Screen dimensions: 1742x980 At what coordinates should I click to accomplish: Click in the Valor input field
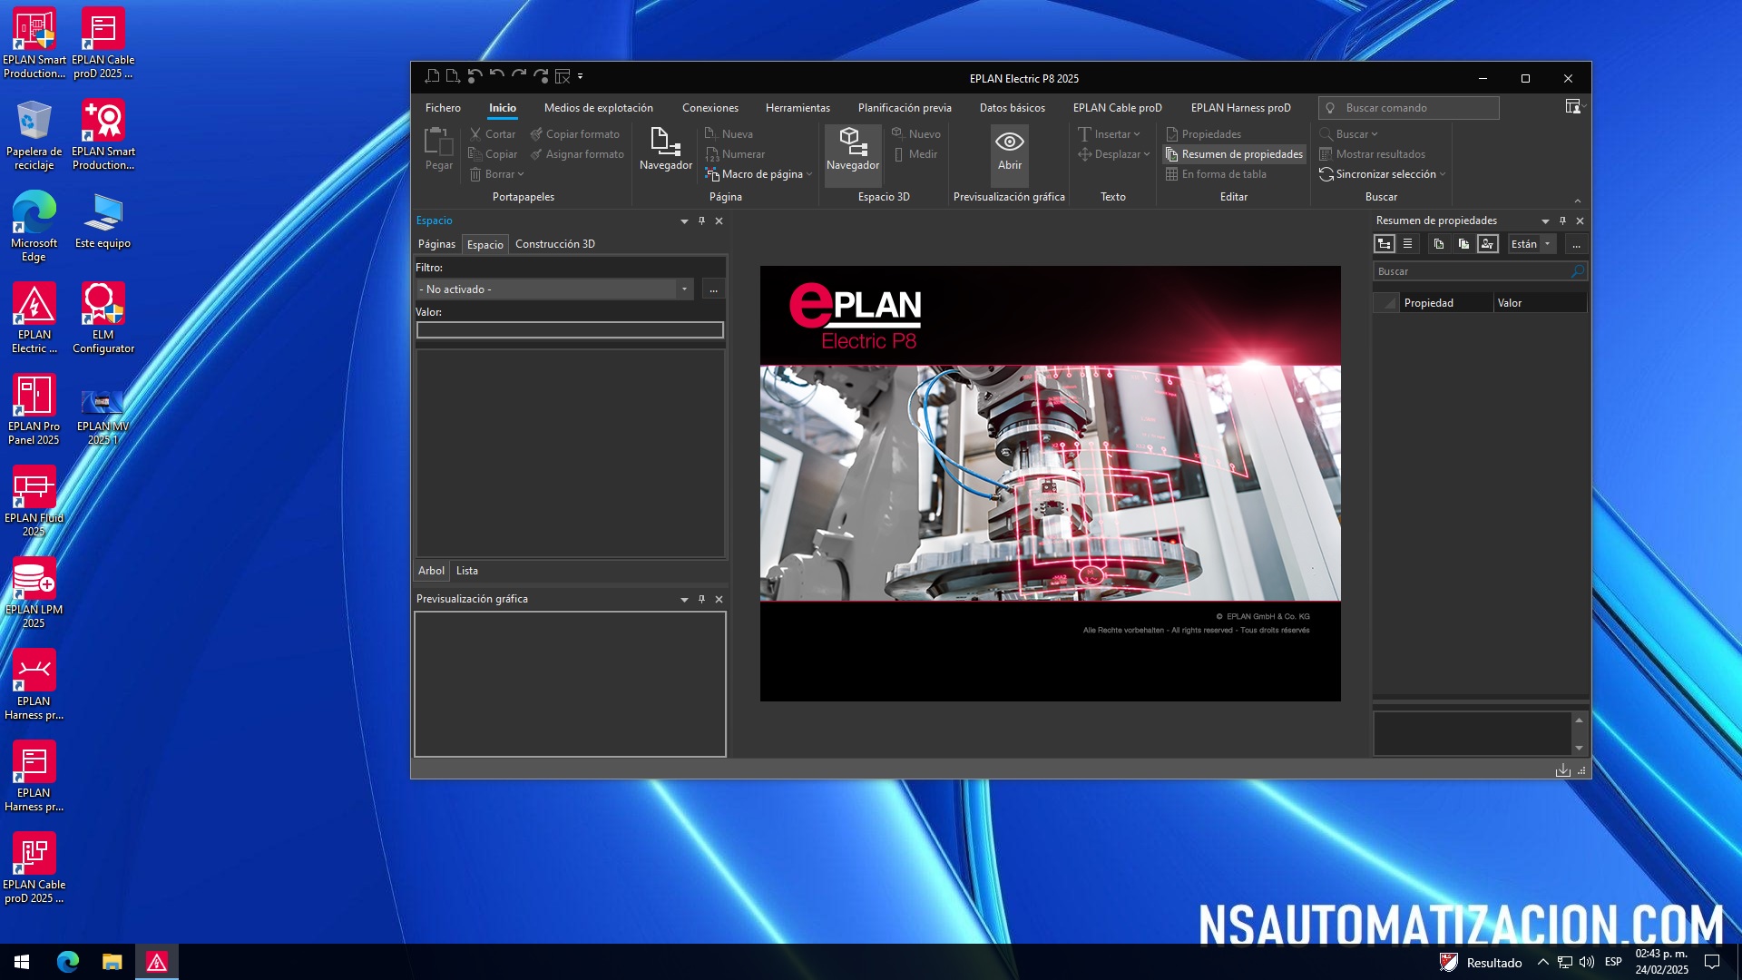pos(570,329)
